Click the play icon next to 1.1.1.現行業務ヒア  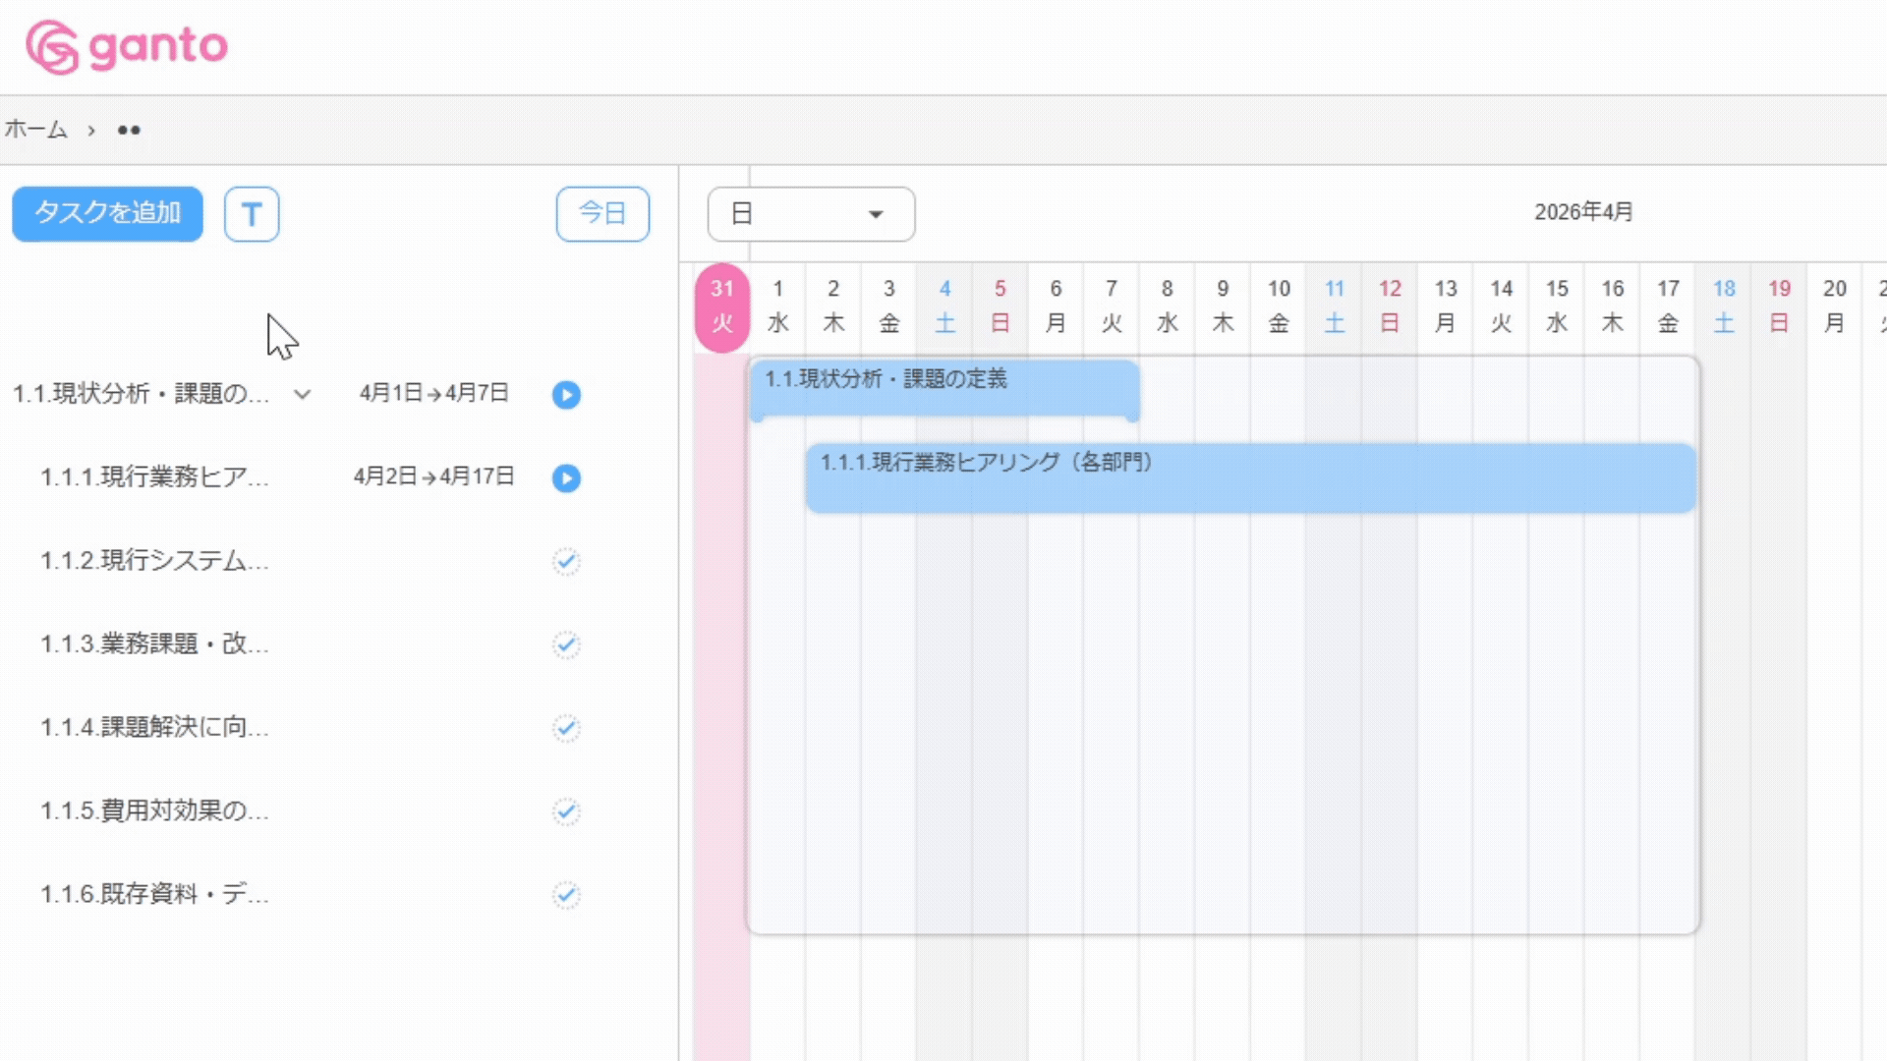(565, 478)
